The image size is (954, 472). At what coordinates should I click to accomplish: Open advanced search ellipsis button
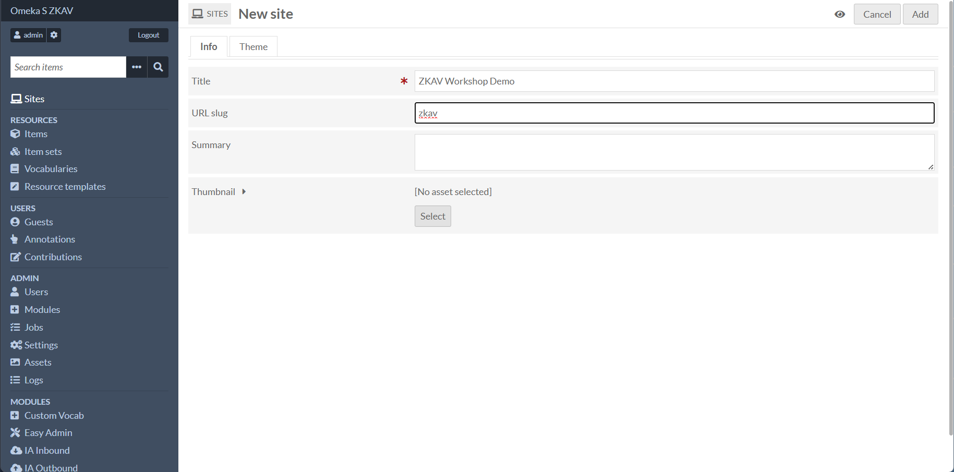pos(137,67)
